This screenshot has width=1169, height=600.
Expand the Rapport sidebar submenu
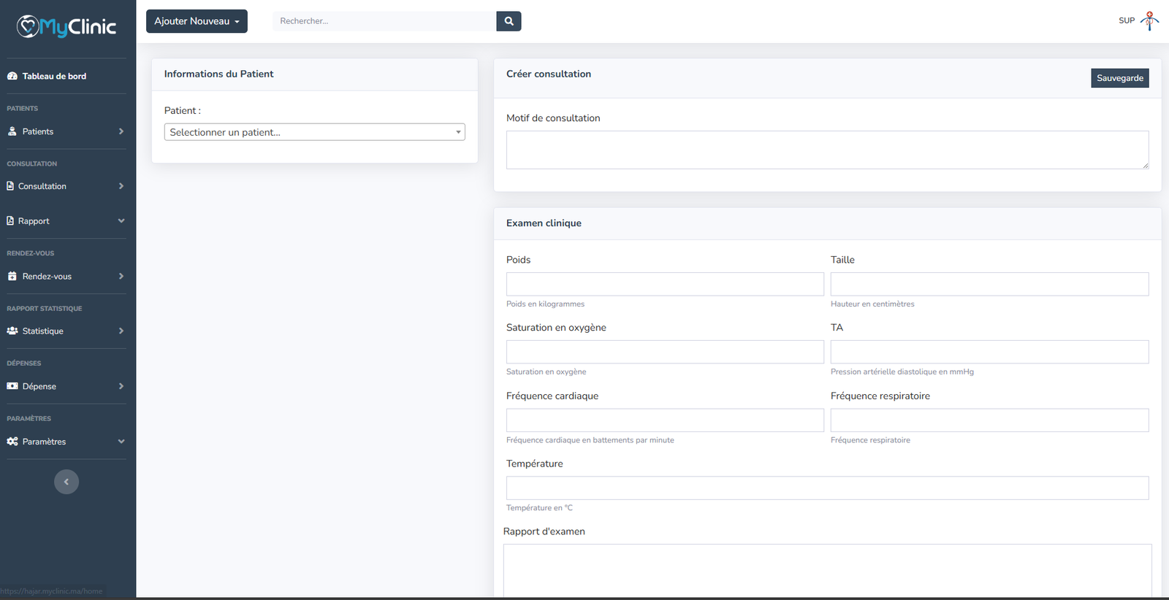[x=121, y=221]
